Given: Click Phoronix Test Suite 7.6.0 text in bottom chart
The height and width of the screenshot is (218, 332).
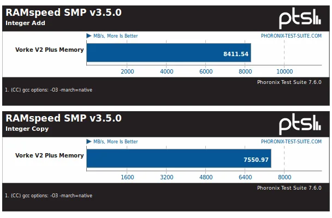Looking at the screenshot, I should (289, 188).
